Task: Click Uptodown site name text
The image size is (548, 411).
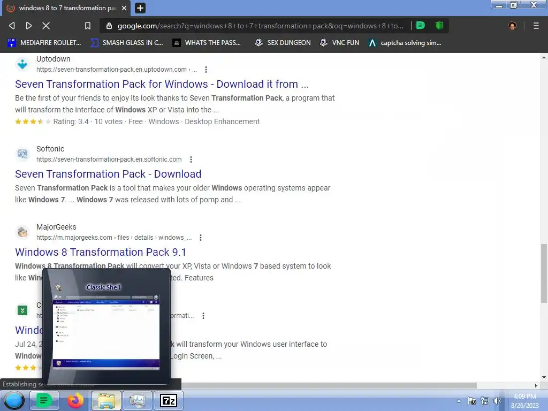Action: pyautogui.click(x=54, y=59)
